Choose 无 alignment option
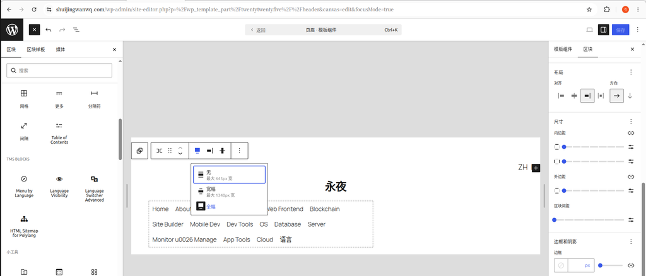The width and height of the screenshot is (646, 276). [229, 175]
